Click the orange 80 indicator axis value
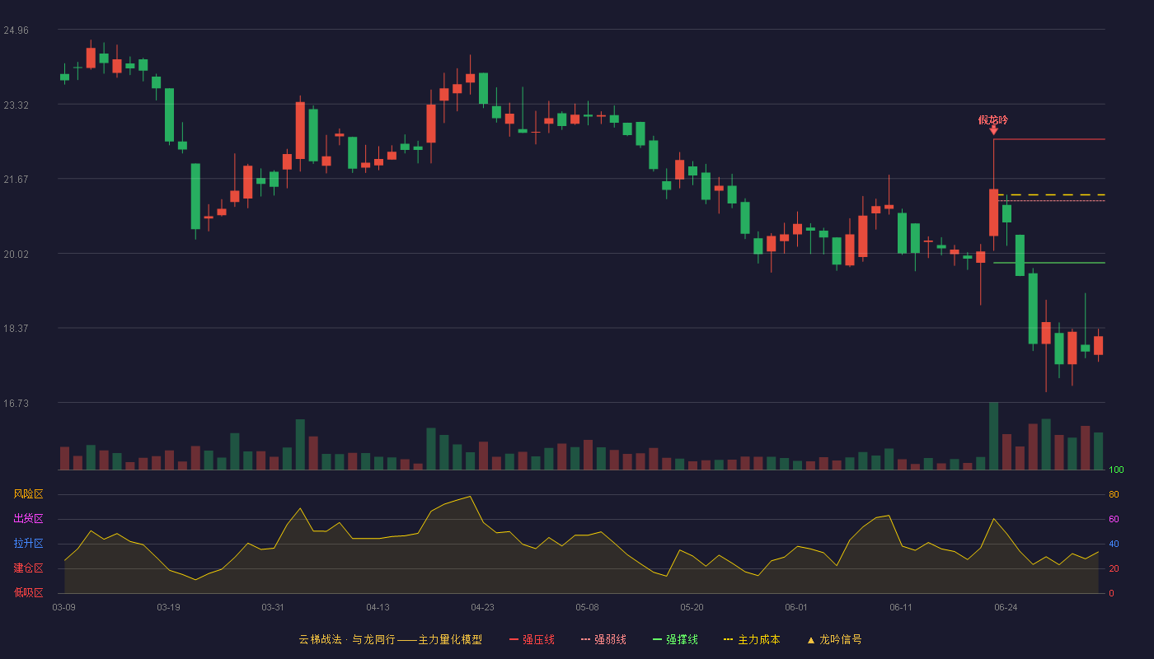 coord(1114,494)
